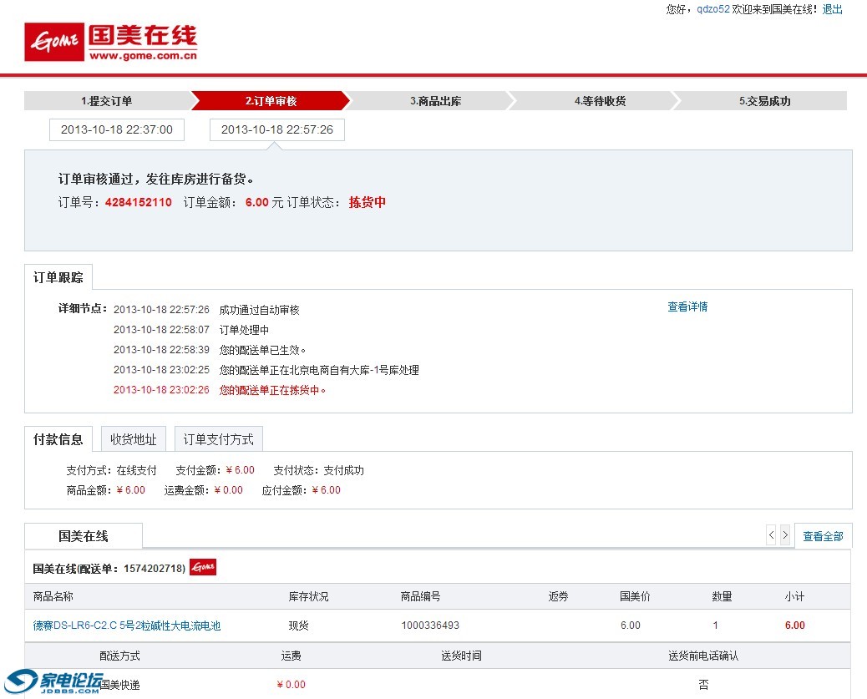
Task: Switch to 收货地址 tab
Action: click(x=134, y=439)
